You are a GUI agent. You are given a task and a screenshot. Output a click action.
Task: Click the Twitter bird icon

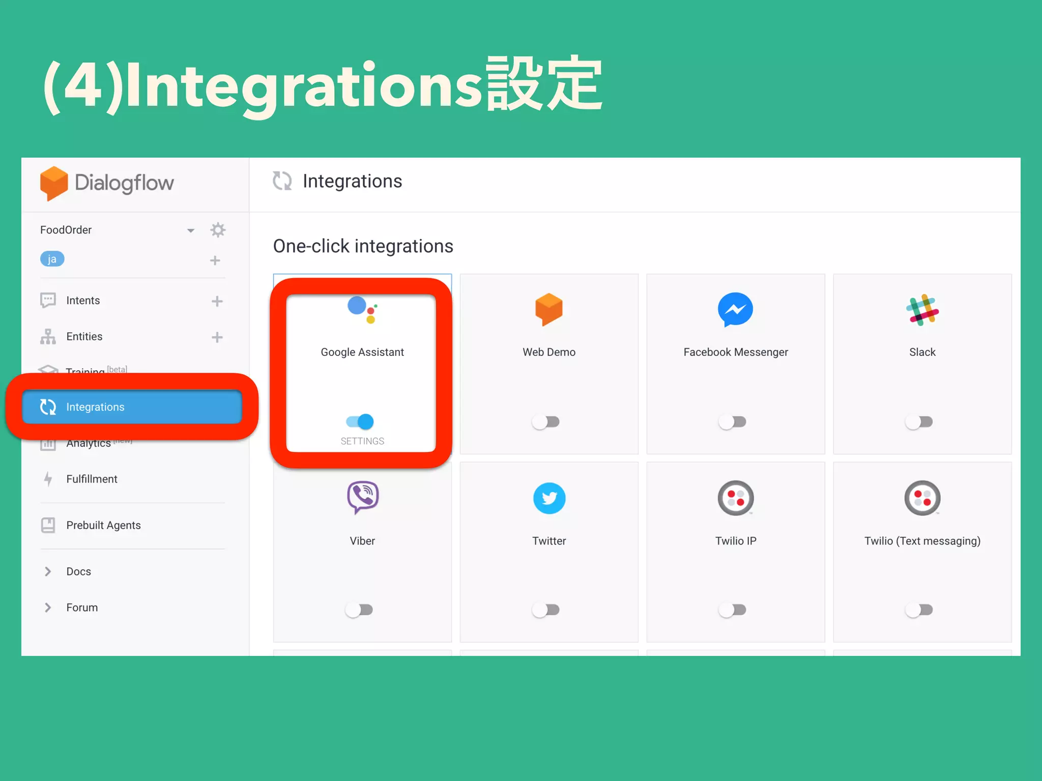[549, 498]
